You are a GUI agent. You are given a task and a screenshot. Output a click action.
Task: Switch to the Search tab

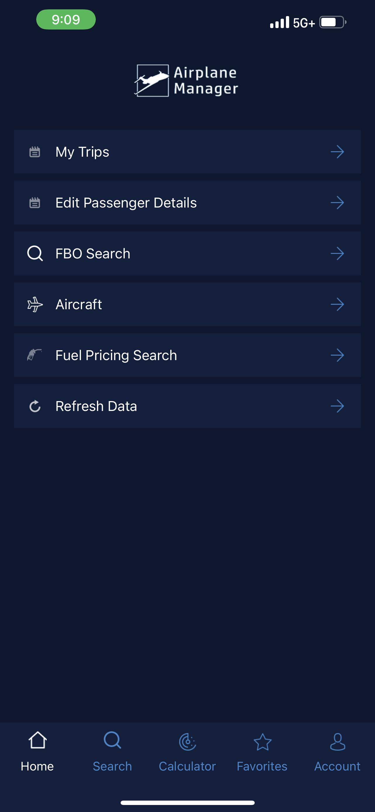[x=112, y=751]
